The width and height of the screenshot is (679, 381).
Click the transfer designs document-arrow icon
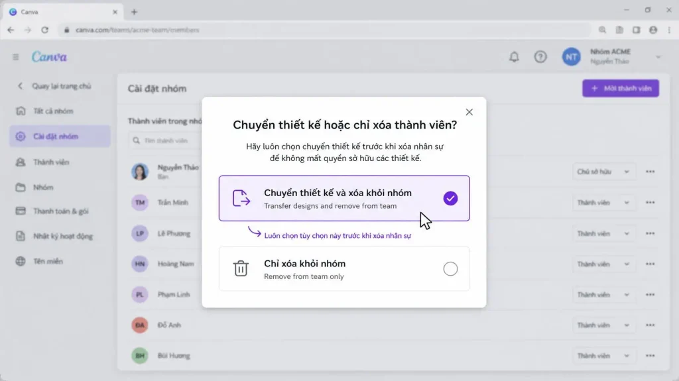point(241,198)
